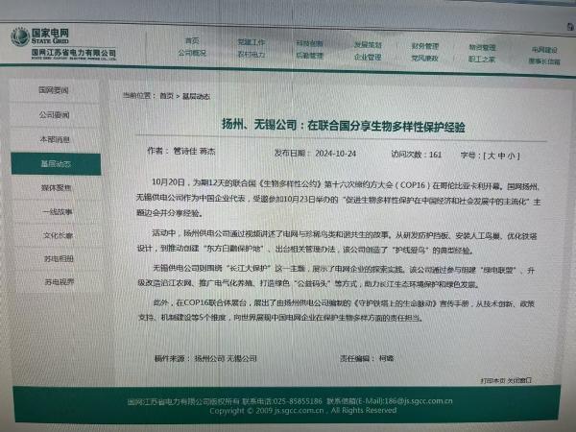Click the 首页 breadcrumb link
This screenshot has width=576, height=432.
pyautogui.click(x=167, y=96)
